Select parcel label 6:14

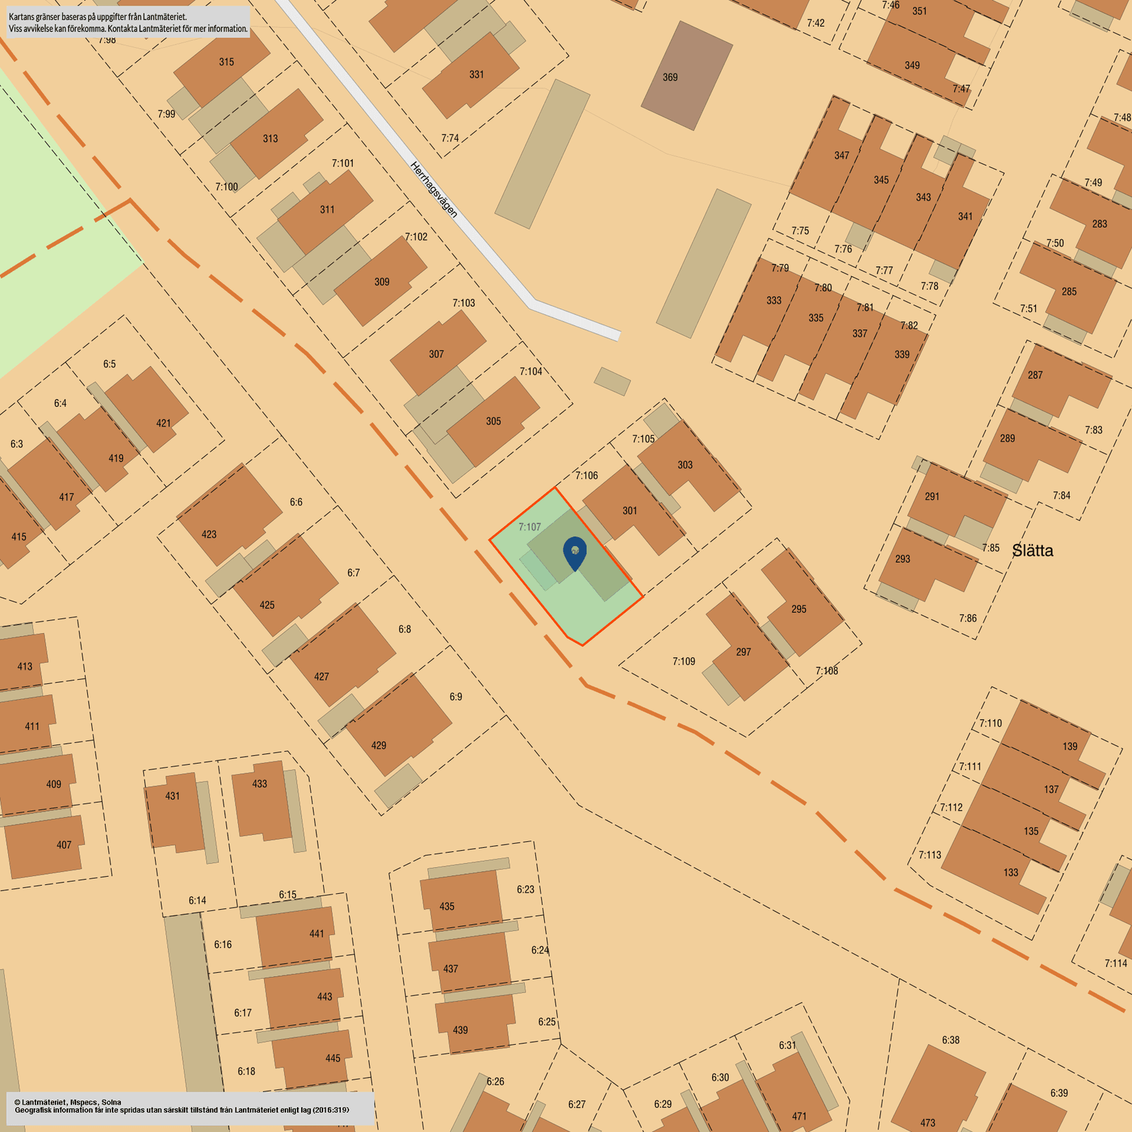click(196, 901)
